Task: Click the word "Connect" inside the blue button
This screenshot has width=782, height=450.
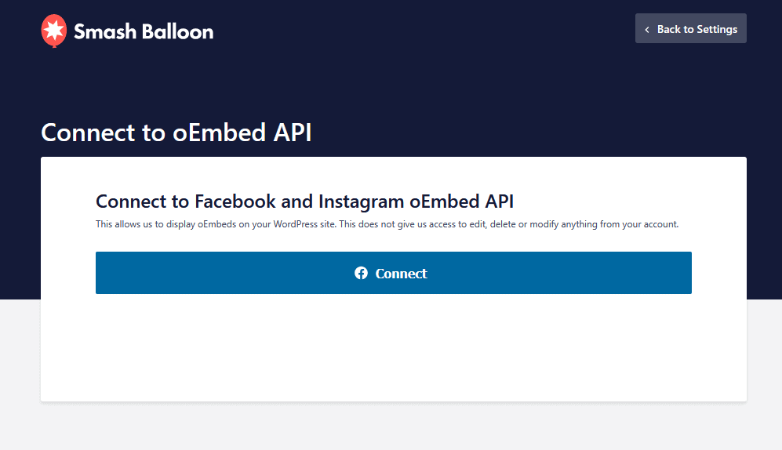Action: 402,274
